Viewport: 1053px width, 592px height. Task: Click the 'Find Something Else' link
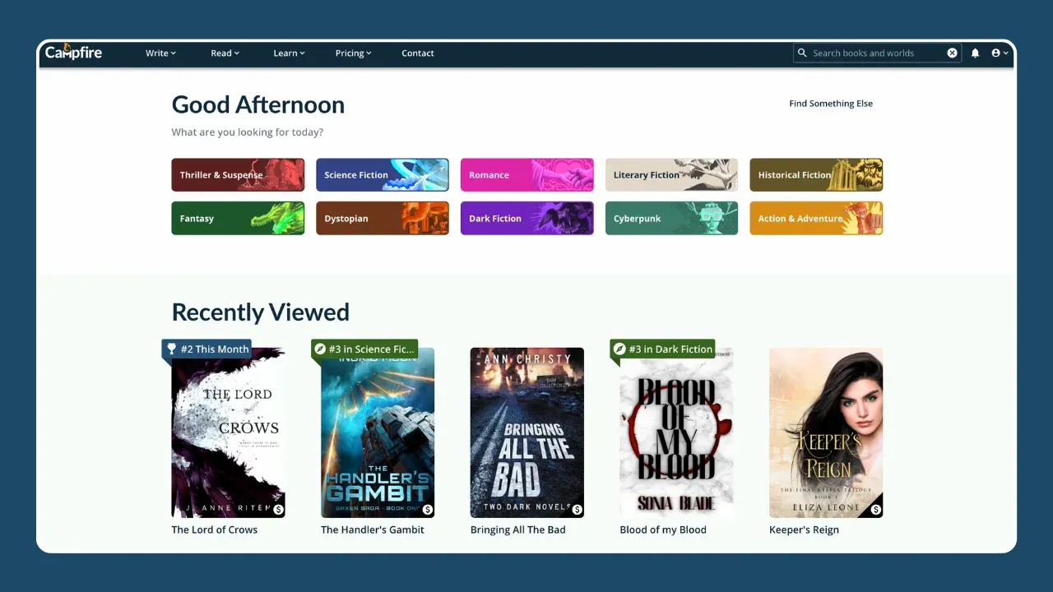(x=831, y=104)
